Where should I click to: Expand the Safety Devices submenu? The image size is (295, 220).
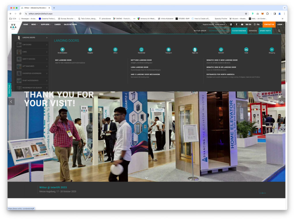pyautogui.click(x=32, y=59)
